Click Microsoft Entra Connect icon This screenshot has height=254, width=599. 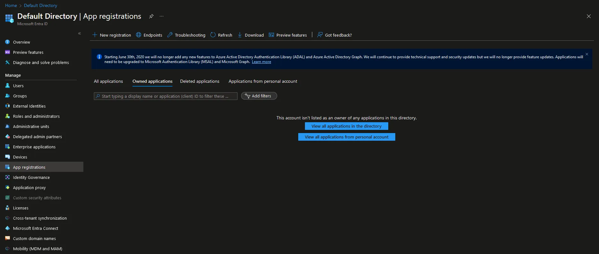(8, 228)
